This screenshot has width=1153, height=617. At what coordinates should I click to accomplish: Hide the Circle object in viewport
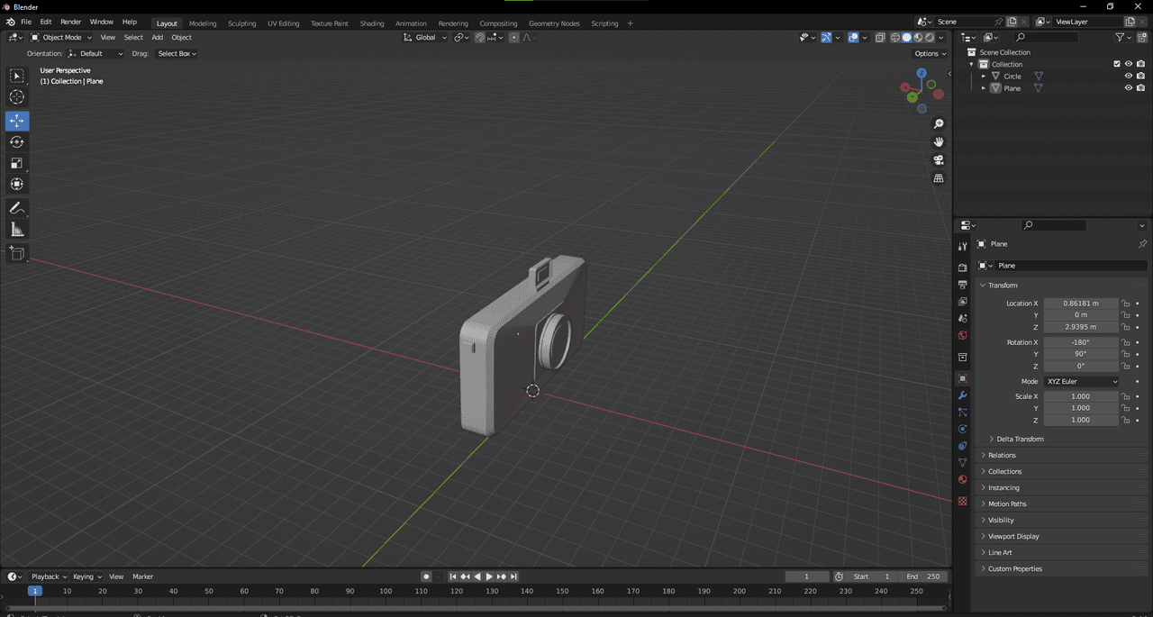click(1128, 76)
